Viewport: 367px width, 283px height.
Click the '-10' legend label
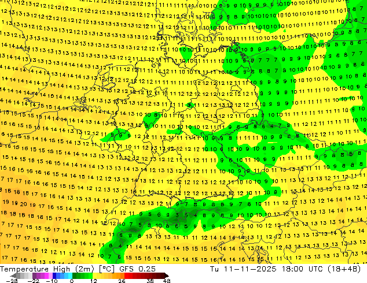52,281
